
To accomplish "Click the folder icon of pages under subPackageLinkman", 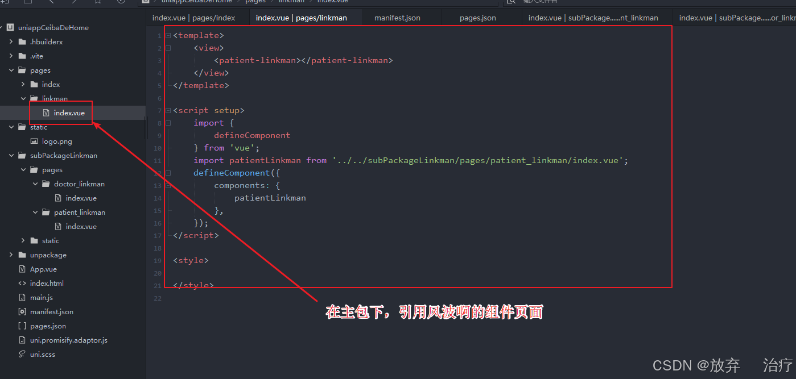I will 34,169.
